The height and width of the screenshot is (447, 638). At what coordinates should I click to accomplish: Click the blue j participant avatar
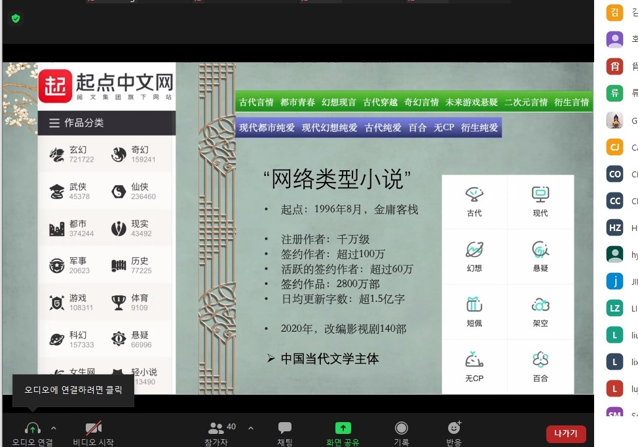614,281
